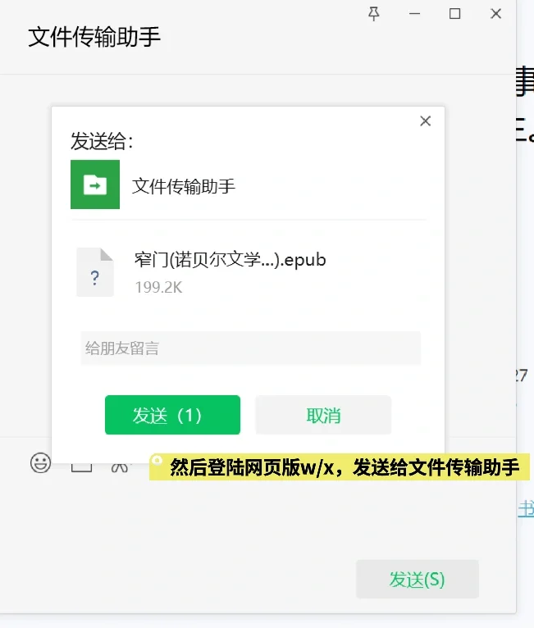Viewport: 534px width, 628px height.
Task: Minimize the chat window
Action: click(414, 14)
